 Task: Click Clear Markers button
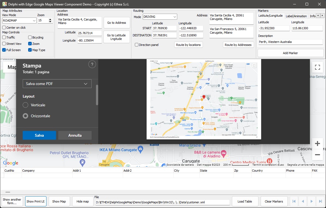pos(274,201)
